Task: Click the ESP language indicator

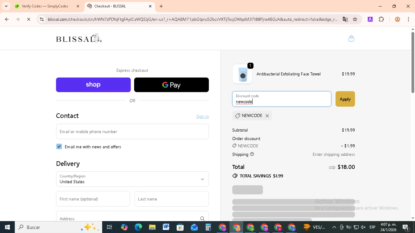Action: pyautogui.click(x=372, y=227)
